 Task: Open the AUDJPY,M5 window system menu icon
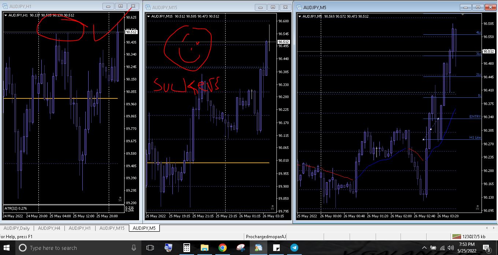click(299, 7)
